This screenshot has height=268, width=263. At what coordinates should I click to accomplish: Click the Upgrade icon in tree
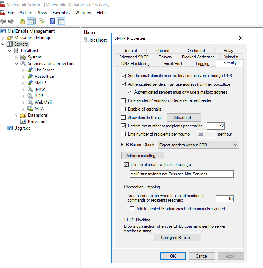(10, 128)
